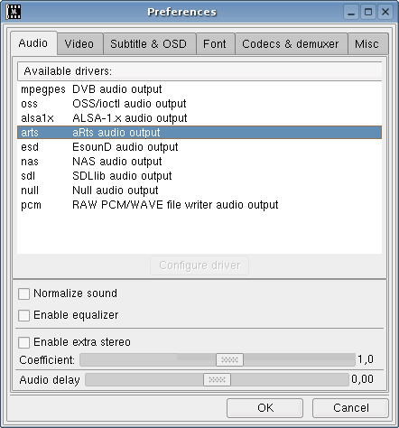Click the Configure driver button
The width and height of the screenshot is (399, 428).
click(x=199, y=265)
